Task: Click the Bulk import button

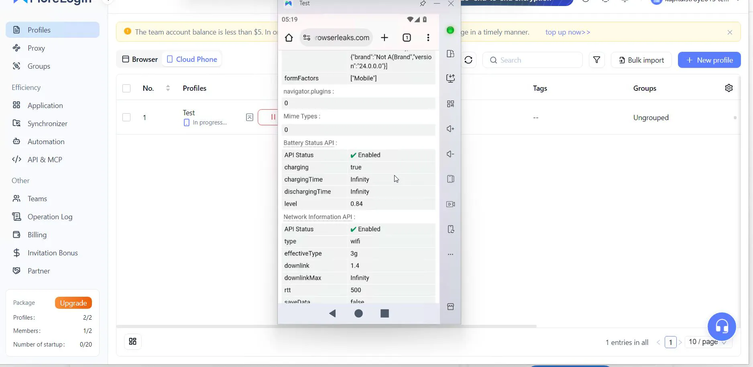Action: (x=641, y=60)
